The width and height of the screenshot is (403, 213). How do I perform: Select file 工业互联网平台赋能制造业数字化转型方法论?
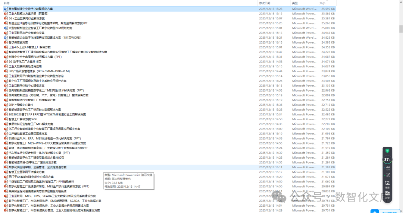coord(36,76)
